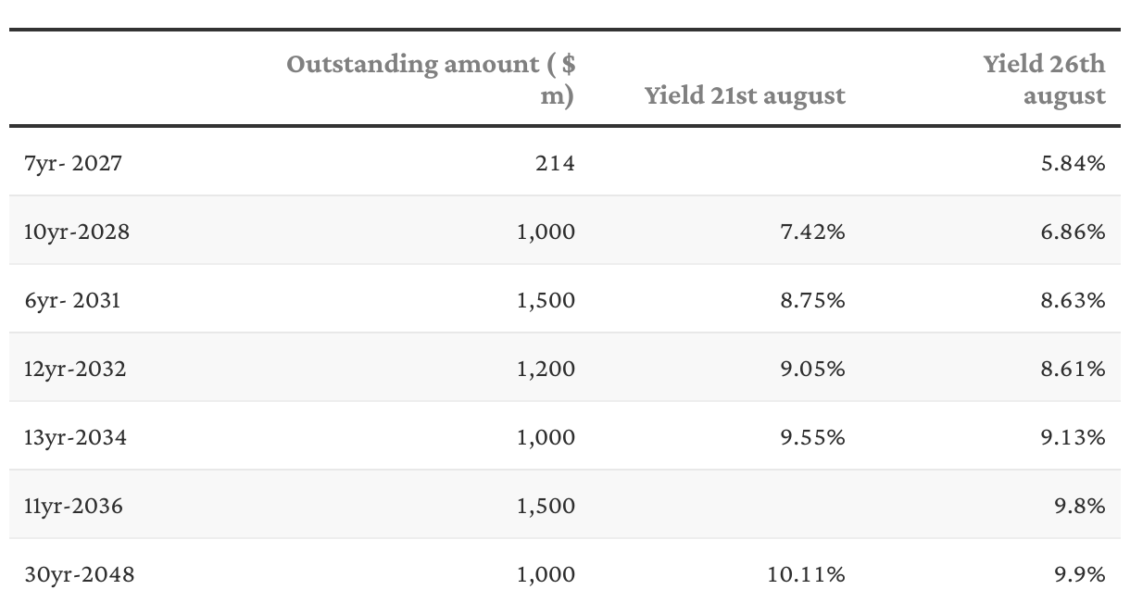Click the 5.84% yield value
The width and height of the screenshot is (1130, 615).
pyautogui.click(x=1073, y=164)
